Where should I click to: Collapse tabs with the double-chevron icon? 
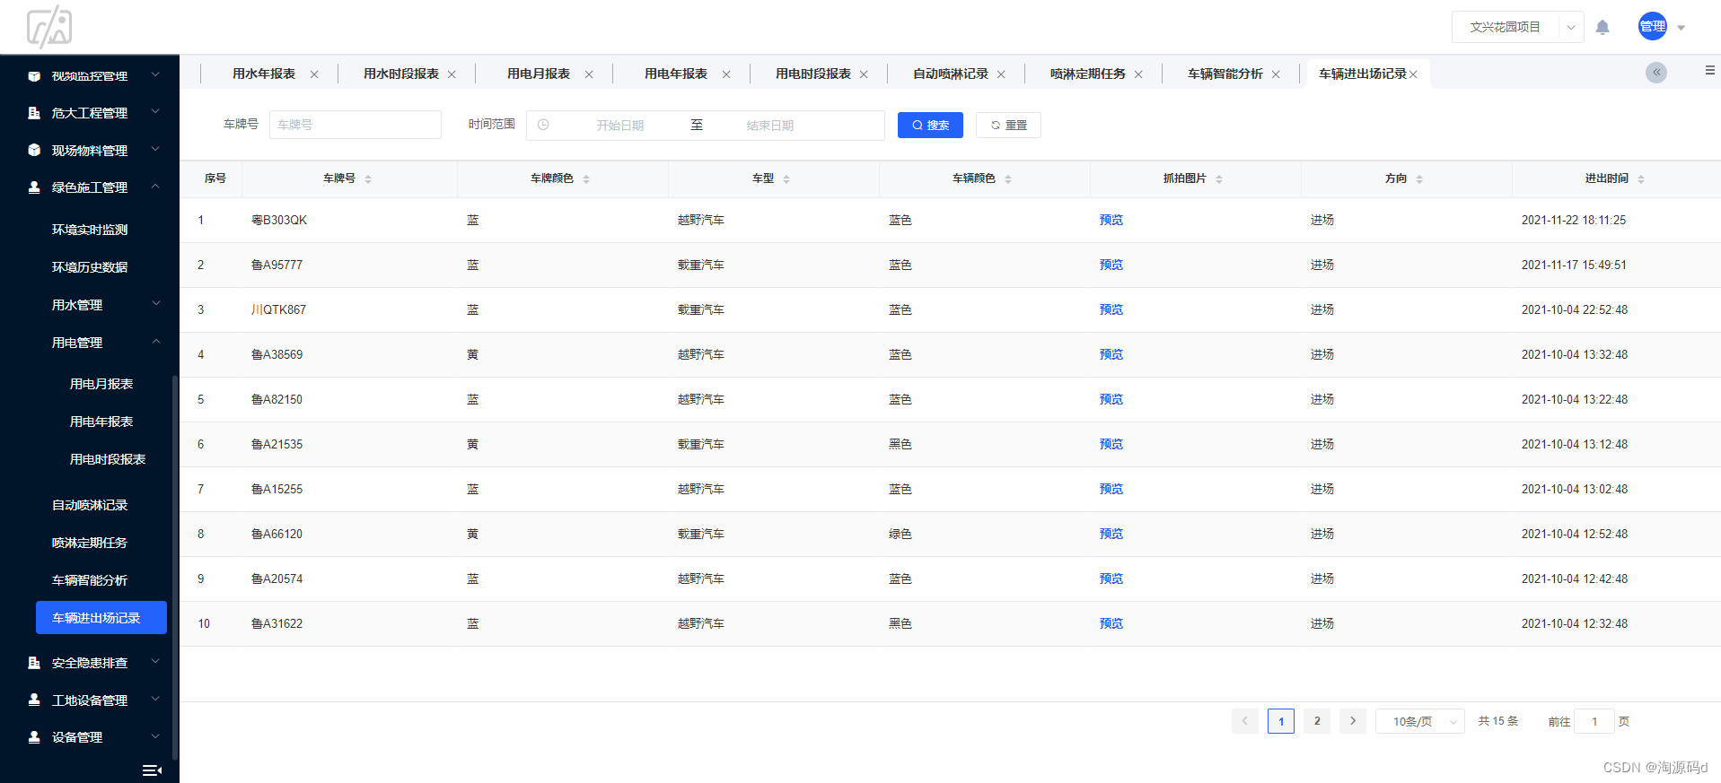1656,73
